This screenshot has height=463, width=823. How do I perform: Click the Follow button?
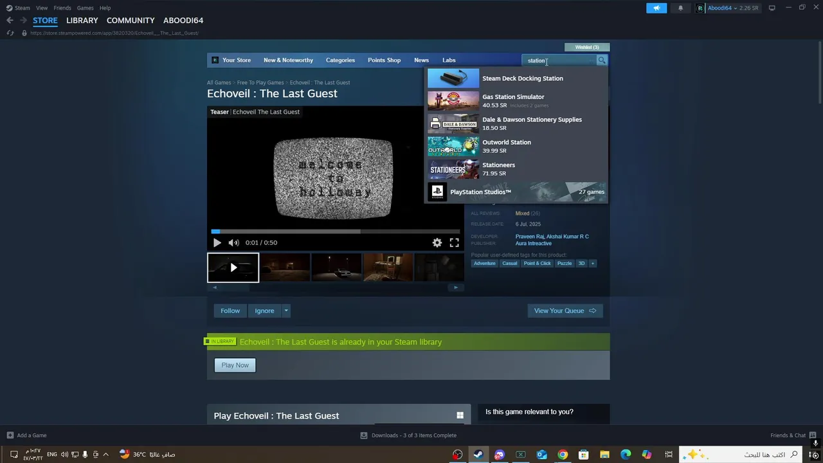click(x=230, y=311)
